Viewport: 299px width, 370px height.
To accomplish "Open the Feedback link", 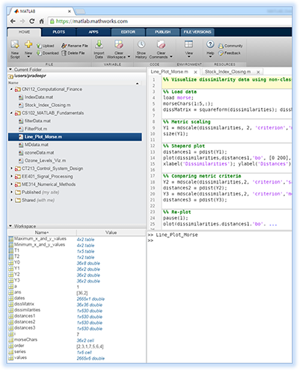I will pos(229,53).
